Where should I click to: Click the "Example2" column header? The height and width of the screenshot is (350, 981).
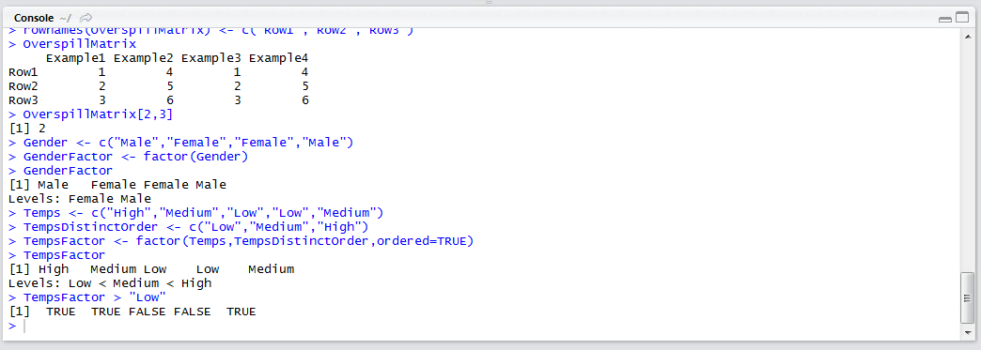pyautogui.click(x=143, y=58)
